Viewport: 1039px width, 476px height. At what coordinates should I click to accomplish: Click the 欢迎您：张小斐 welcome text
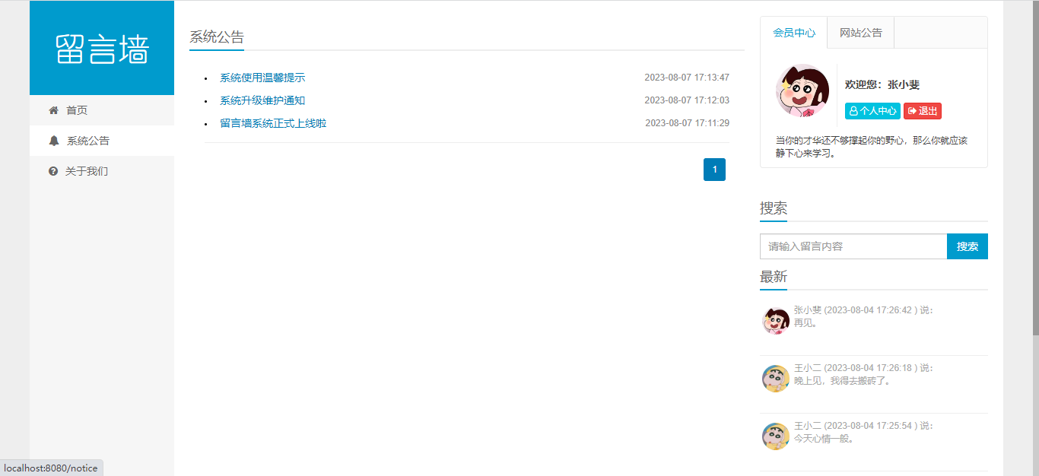pos(882,85)
